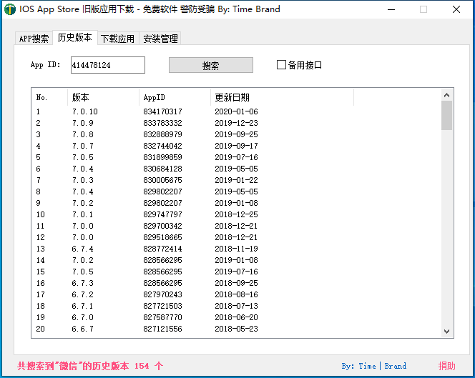
Task: Click the AppID column header
Action: tap(175, 97)
